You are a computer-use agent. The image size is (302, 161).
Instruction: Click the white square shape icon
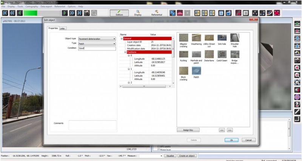tap(246, 13)
